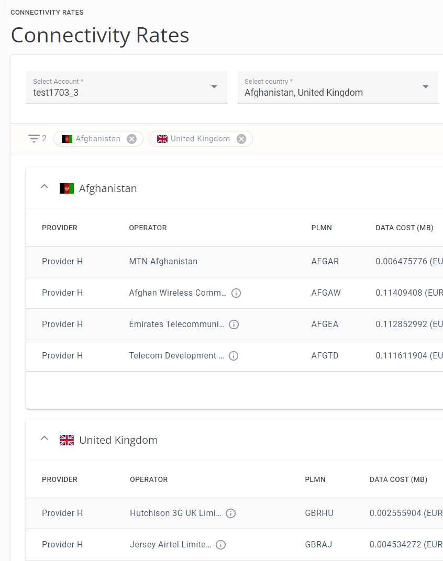Click the Operator column header in Afghanistan table
The height and width of the screenshot is (561, 443).
(148, 228)
